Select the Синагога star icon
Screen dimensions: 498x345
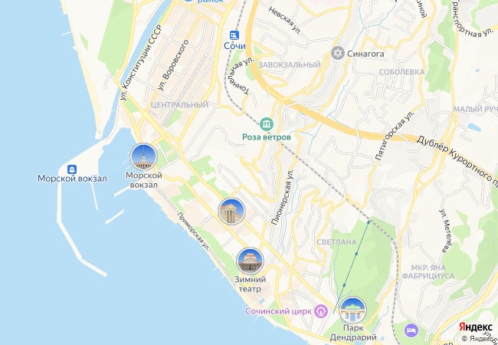point(338,53)
